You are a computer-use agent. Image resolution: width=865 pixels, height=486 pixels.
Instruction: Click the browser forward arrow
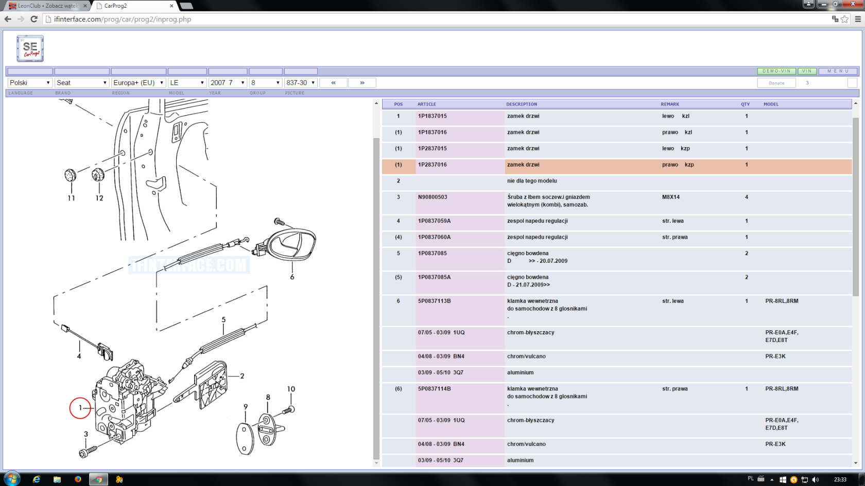click(21, 19)
